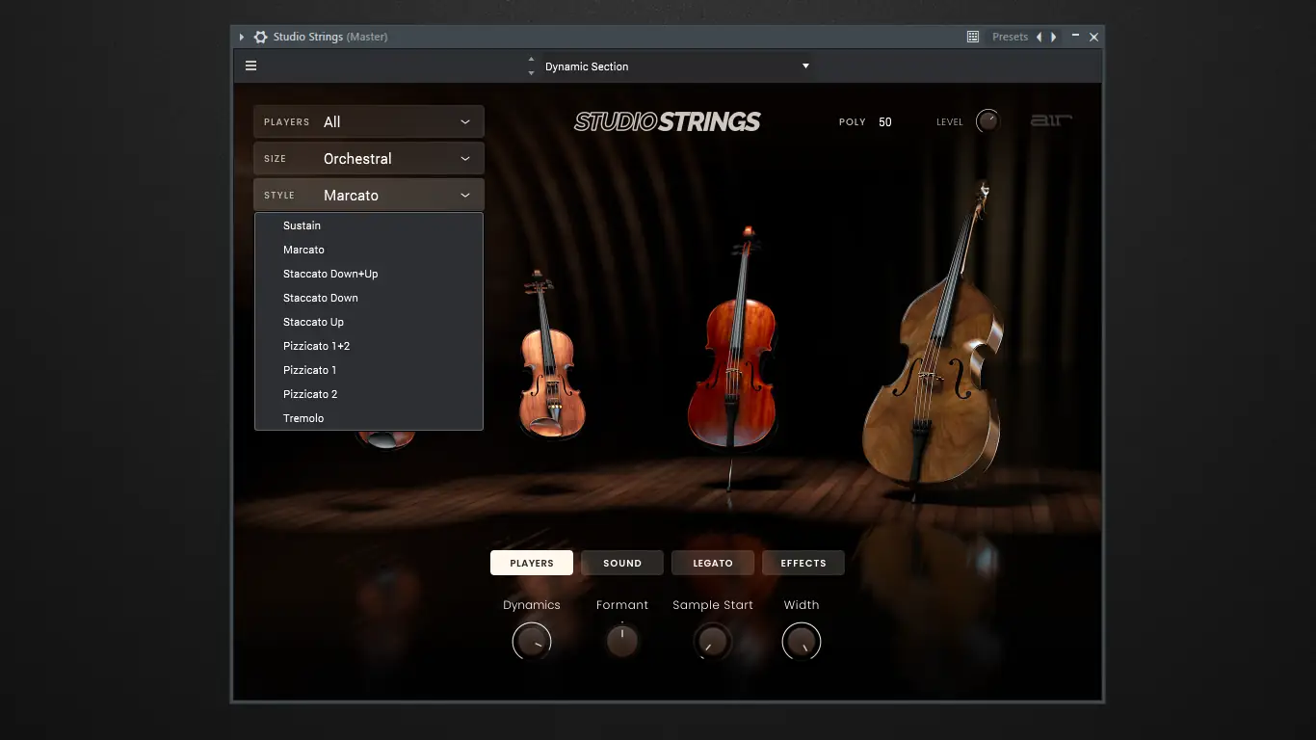Expand the Size dropdown set to Orchestral

click(369, 158)
